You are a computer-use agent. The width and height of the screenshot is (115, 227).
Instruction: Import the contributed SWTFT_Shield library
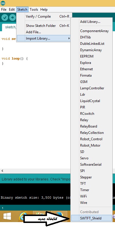coord(91,218)
